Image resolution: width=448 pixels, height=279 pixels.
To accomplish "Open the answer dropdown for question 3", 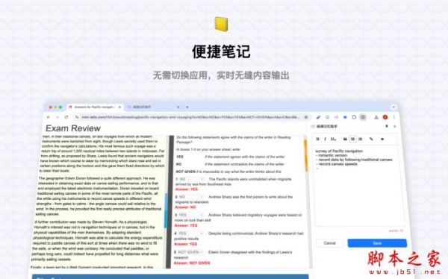I will (x=191, y=215).
